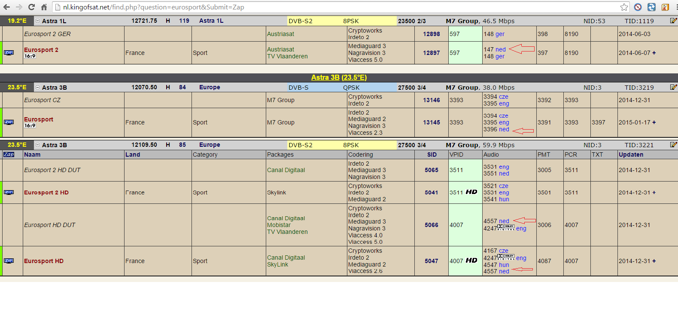678x309 pixels.
Task: Click the Zap column header icon
Action: pyautogui.click(x=9, y=154)
